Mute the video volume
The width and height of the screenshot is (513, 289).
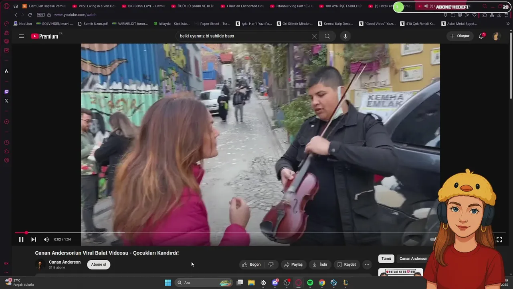[46, 240]
